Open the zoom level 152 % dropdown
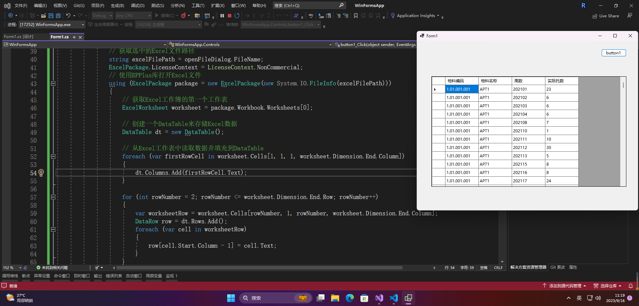The height and width of the screenshot is (306, 639). [x=12, y=268]
